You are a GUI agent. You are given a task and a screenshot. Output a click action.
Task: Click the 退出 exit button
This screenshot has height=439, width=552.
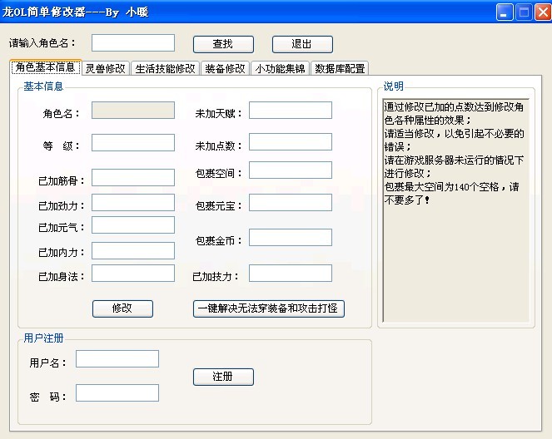point(302,44)
